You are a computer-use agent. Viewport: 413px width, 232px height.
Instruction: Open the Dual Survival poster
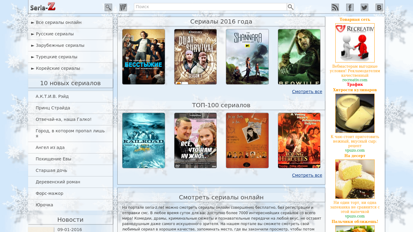coord(195,57)
